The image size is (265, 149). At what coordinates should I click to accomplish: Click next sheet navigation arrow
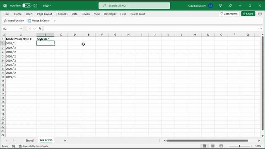pos(14,140)
